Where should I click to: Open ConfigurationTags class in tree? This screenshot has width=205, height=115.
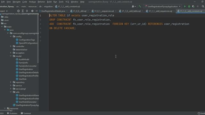[x=27, y=40]
